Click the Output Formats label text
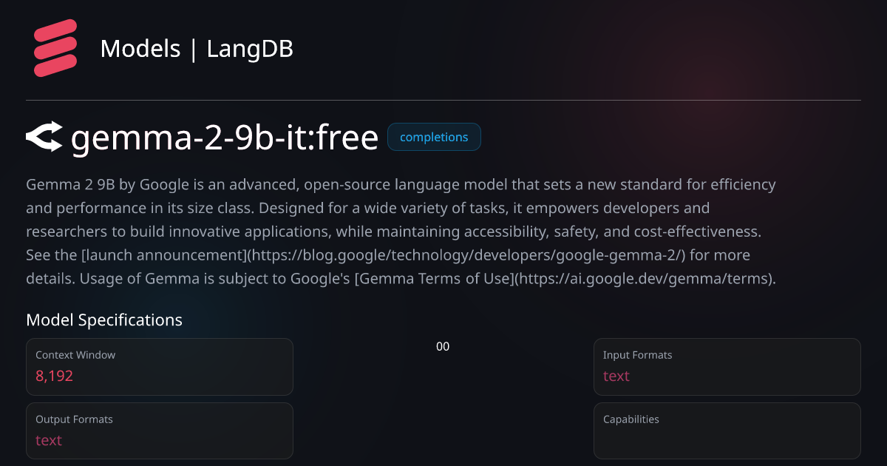This screenshot has width=887, height=466. pos(74,419)
